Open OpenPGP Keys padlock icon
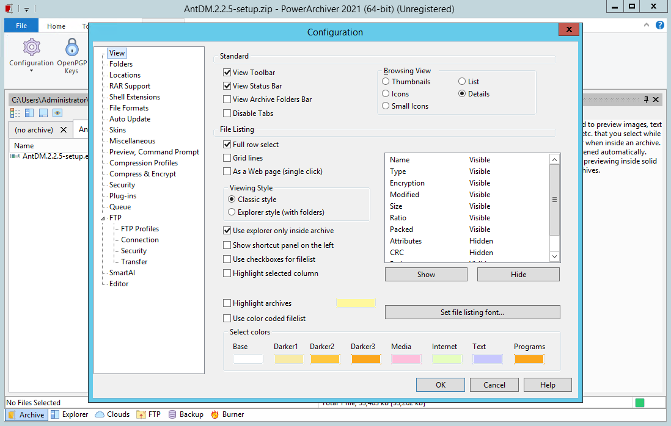The height and width of the screenshot is (426, 671). click(x=72, y=47)
